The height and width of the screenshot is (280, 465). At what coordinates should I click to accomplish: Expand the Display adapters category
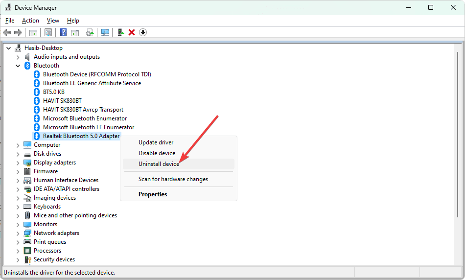(x=18, y=163)
